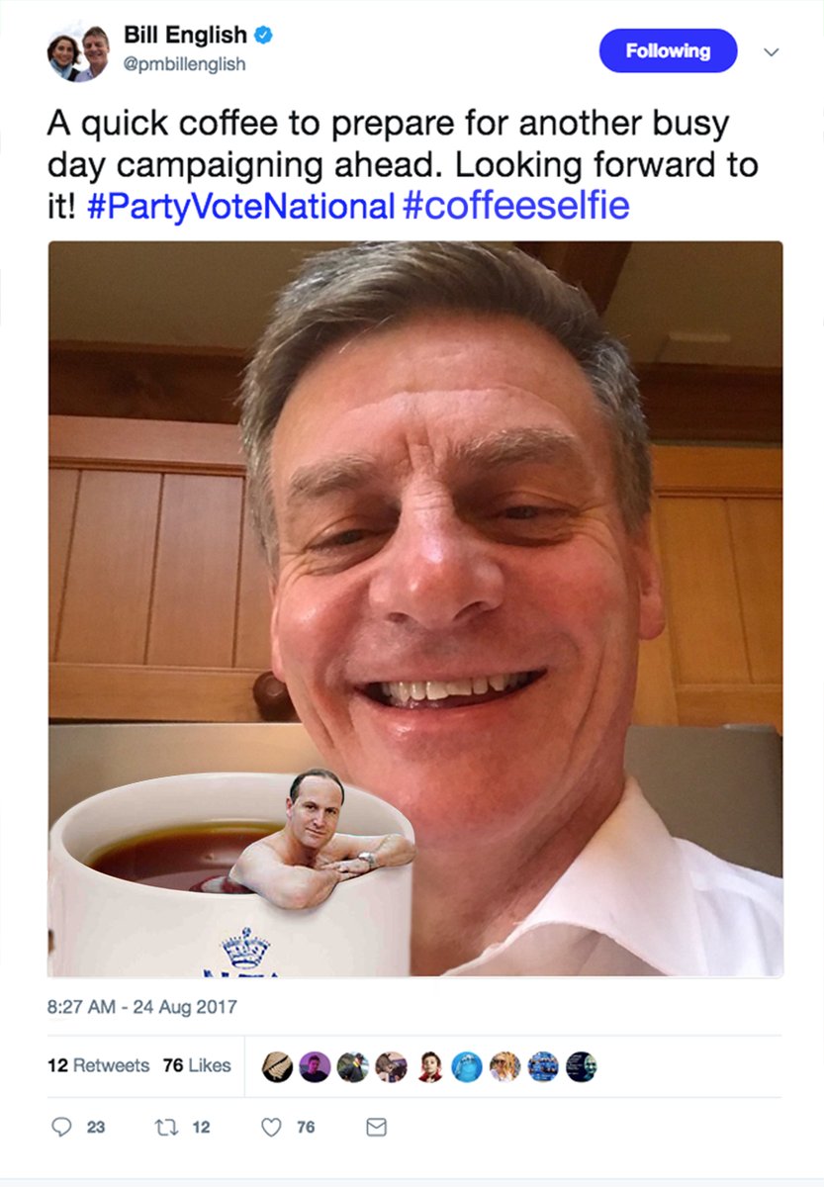Click the Bill English display name
This screenshot has width=824, height=1187.
(x=185, y=36)
